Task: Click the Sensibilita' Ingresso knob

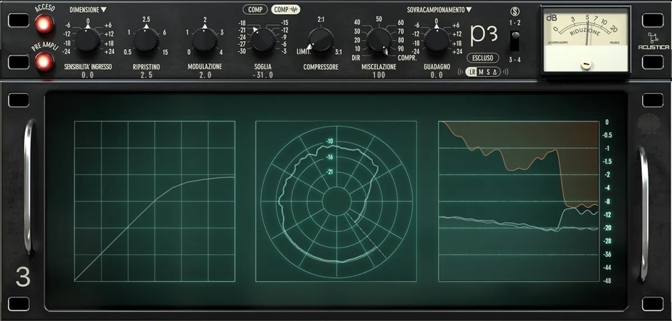Action: [x=87, y=40]
